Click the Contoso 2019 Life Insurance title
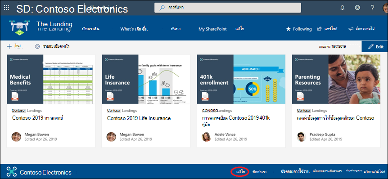The width and height of the screenshot is (388, 179). [139, 118]
